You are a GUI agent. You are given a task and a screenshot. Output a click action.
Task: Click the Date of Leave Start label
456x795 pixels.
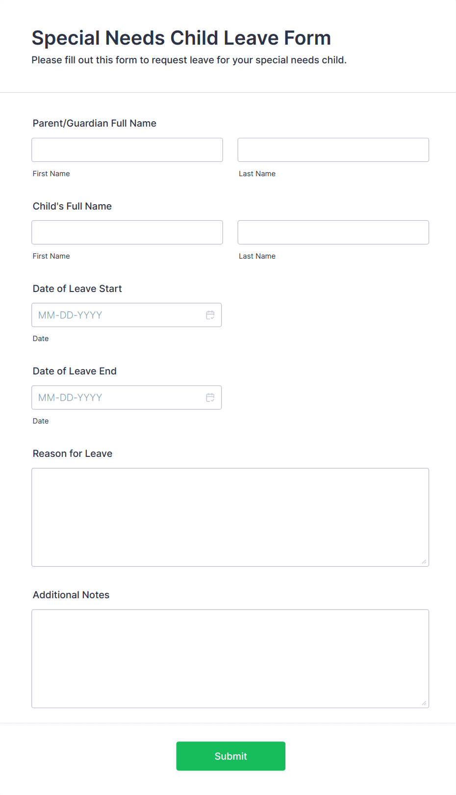[77, 289]
